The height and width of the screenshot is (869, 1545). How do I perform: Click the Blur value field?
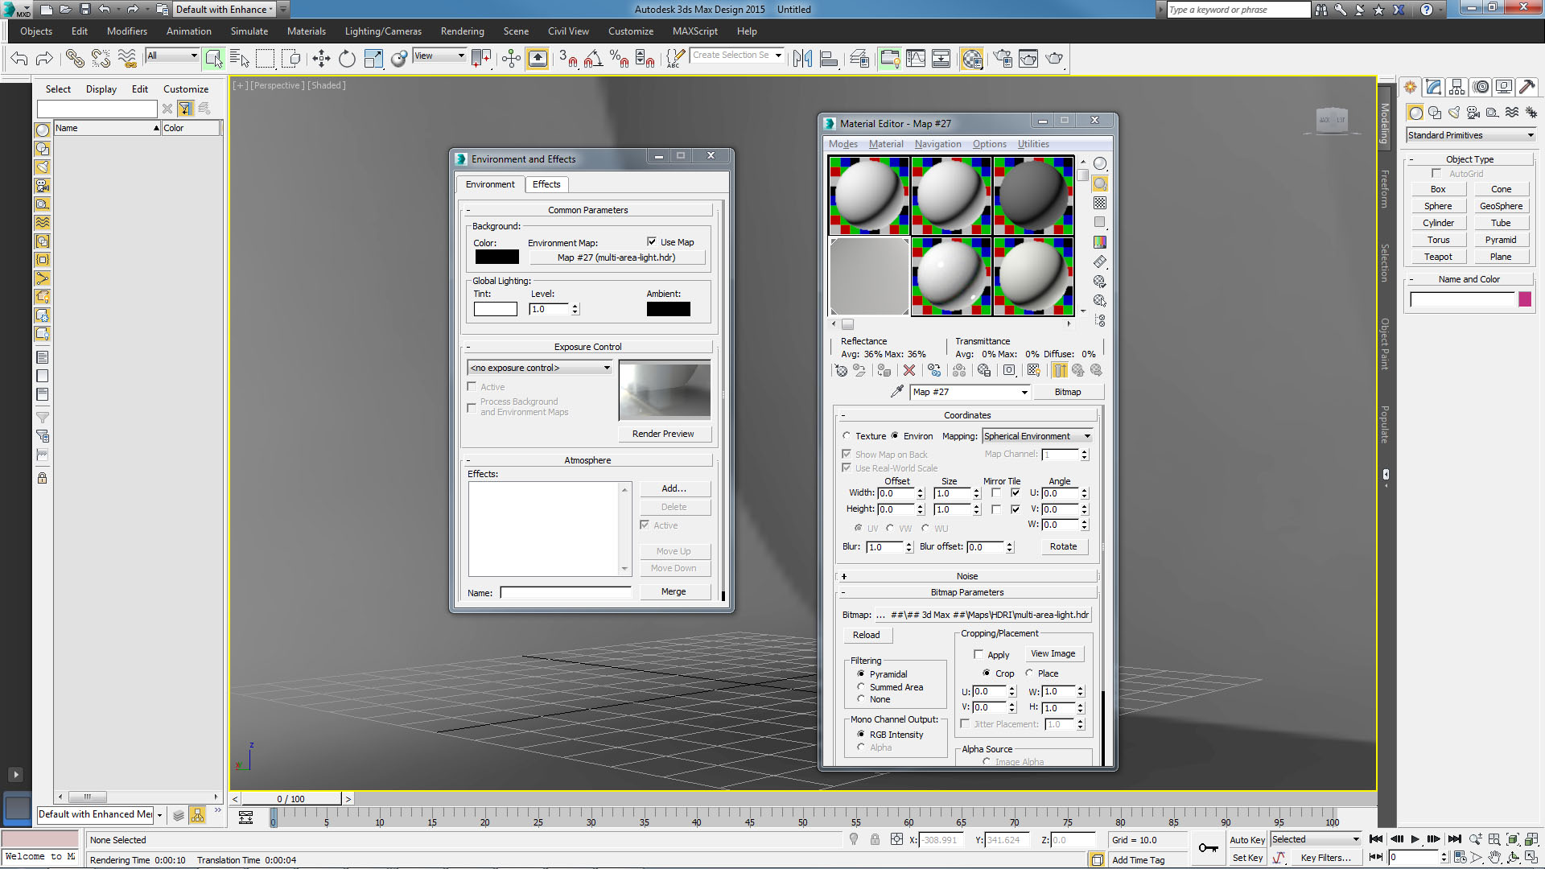(x=884, y=547)
